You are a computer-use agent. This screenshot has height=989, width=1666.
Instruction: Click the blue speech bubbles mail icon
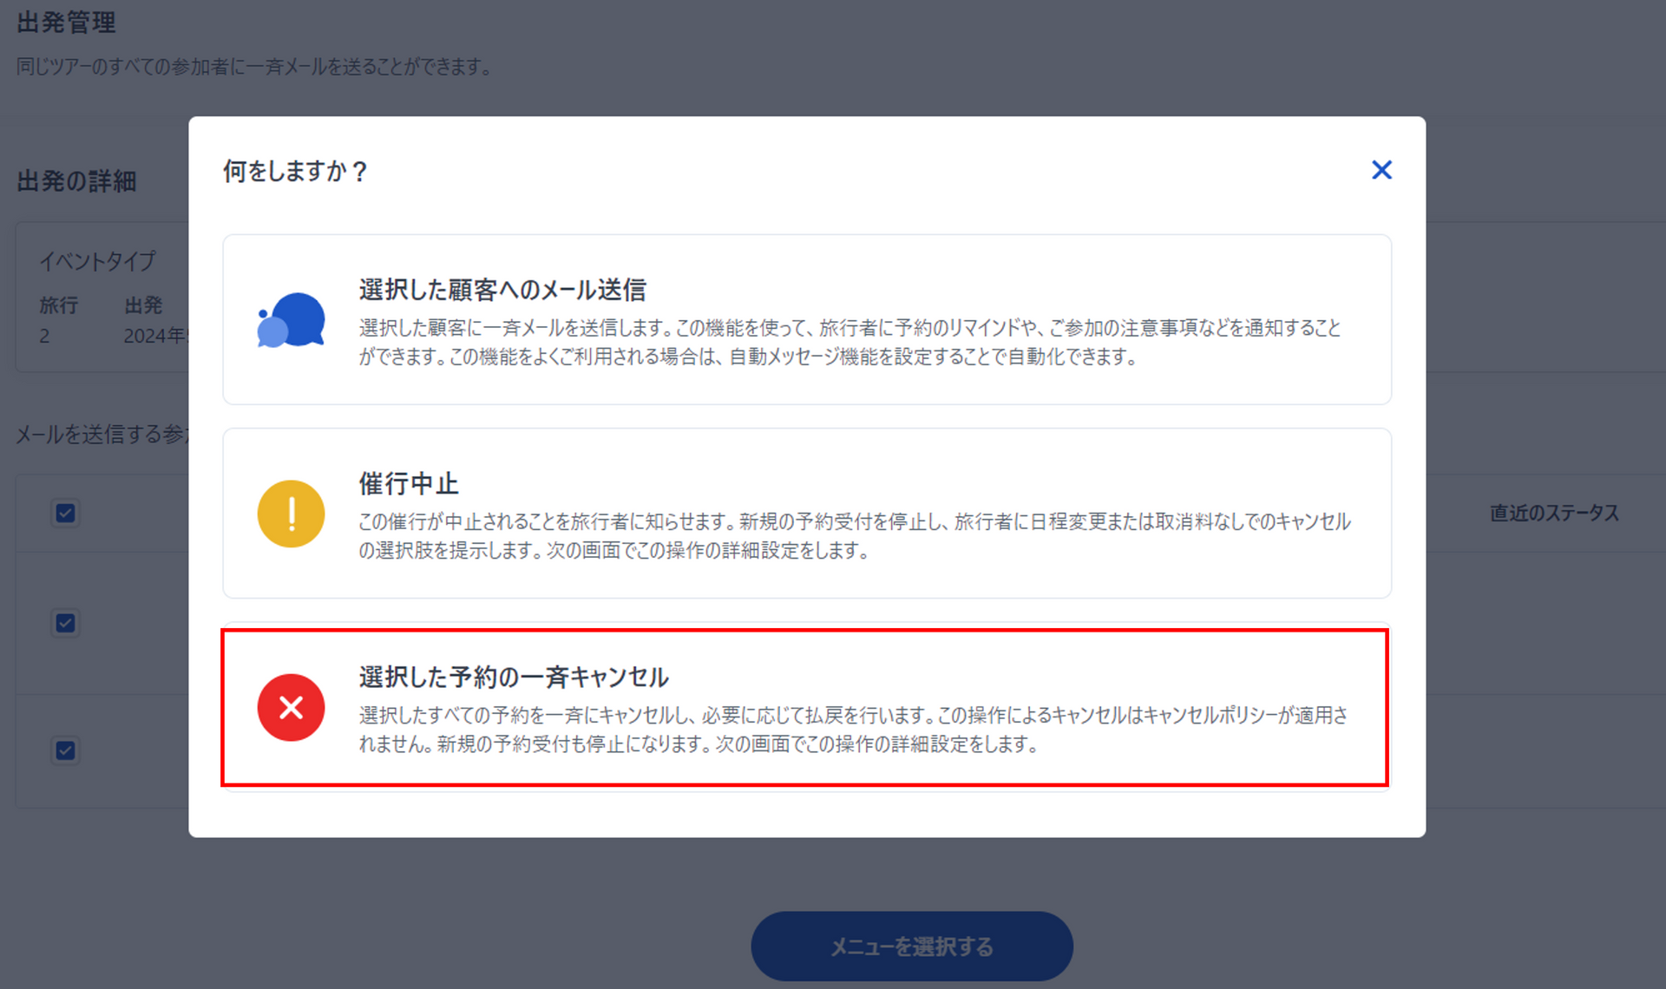[292, 320]
